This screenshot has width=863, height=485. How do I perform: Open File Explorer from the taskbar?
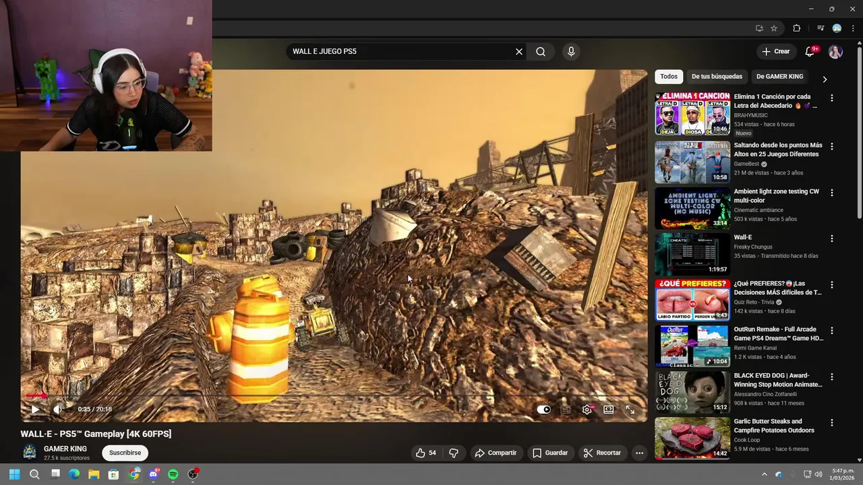[94, 474]
